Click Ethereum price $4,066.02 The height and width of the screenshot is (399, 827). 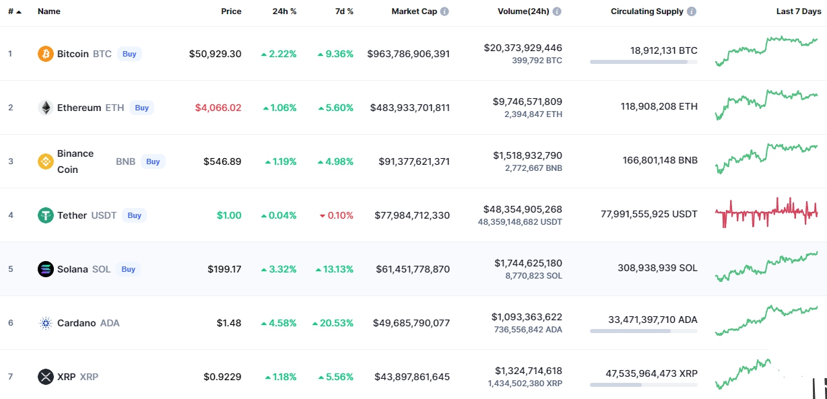(x=218, y=108)
